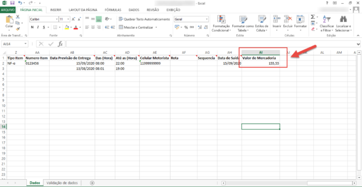Click the Colar paste icon
The height and width of the screenshot is (187, 362).
click(9, 20)
